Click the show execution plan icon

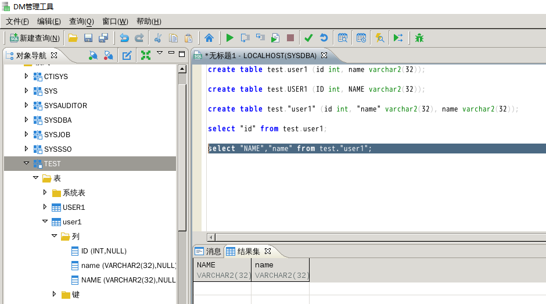(x=260, y=38)
